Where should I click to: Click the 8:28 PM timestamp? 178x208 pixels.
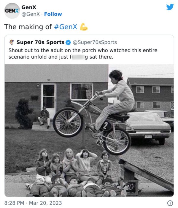[x=14, y=203]
